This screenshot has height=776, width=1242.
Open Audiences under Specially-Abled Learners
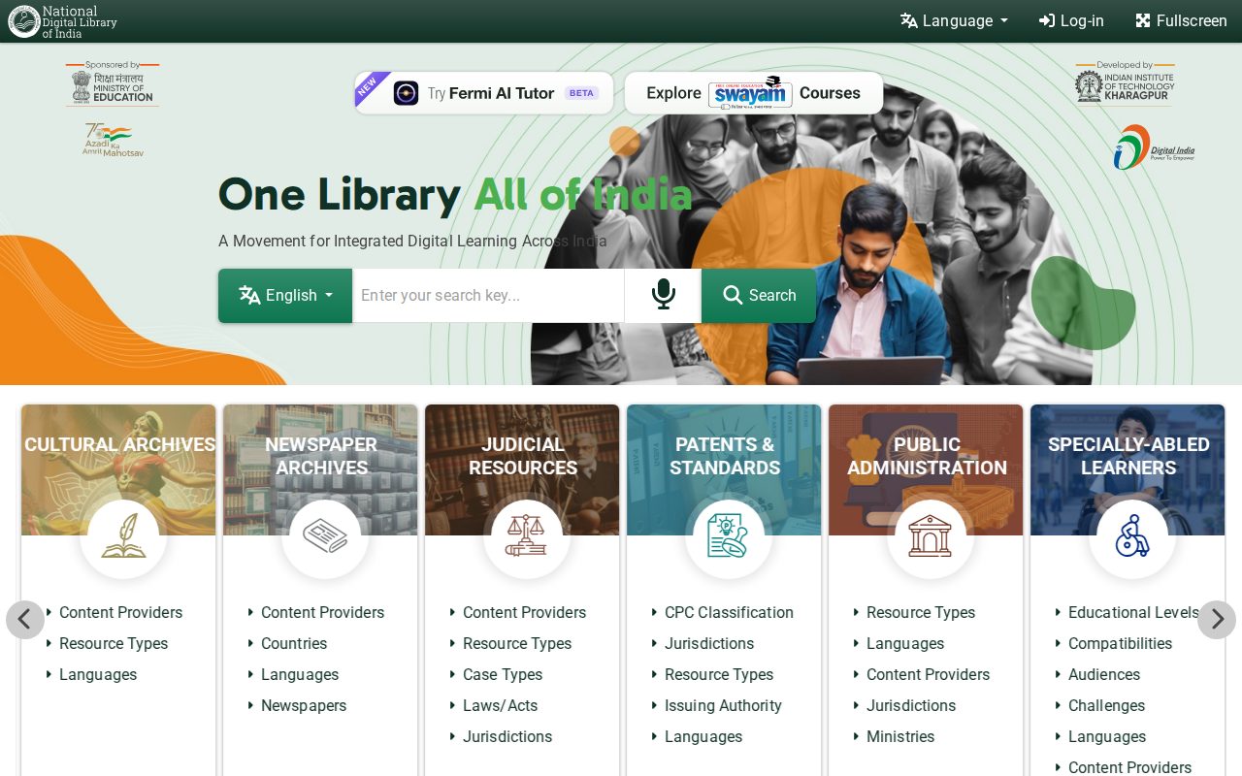click(1104, 674)
